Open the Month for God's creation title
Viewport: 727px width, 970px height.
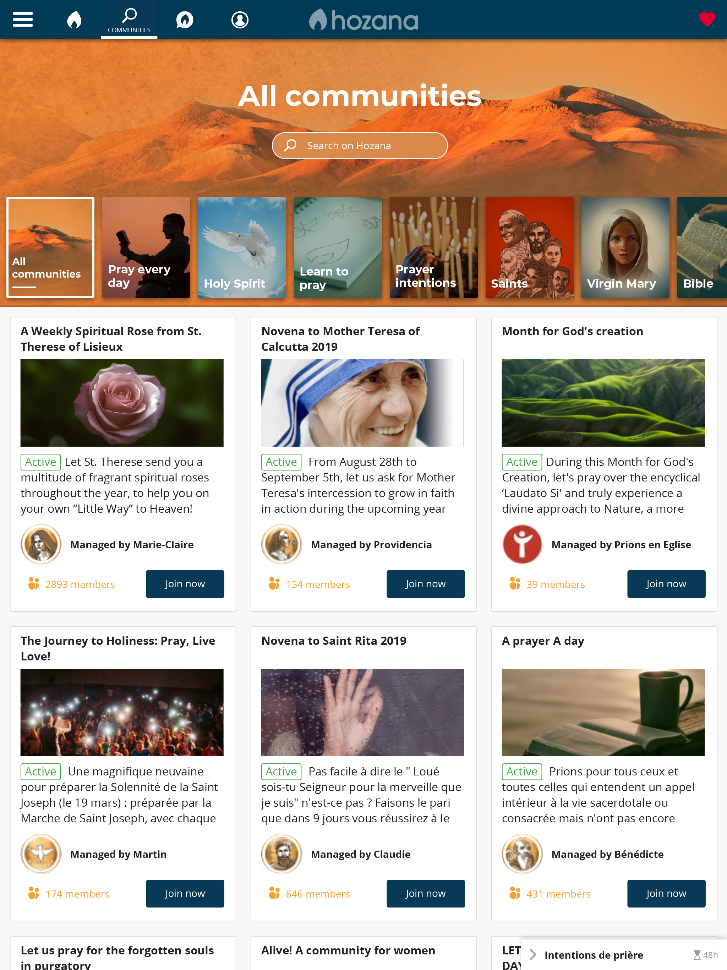pyautogui.click(x=572, y=331)
